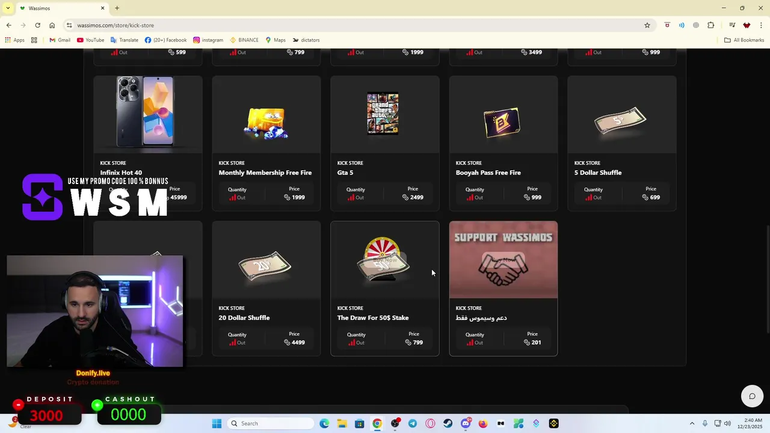Open the browser Extensions puzzle icon
770x433 pixels.
tap(711, 25)
